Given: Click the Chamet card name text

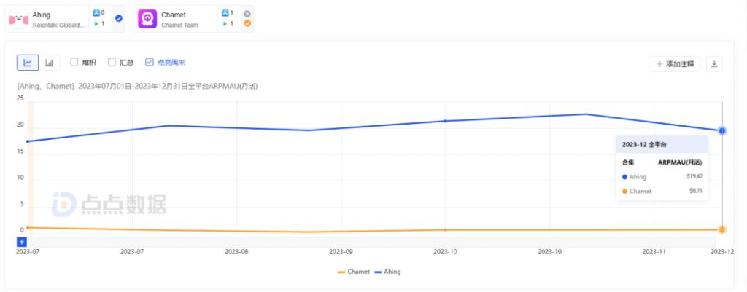Looking at the screenshot, I should [174, 15].
